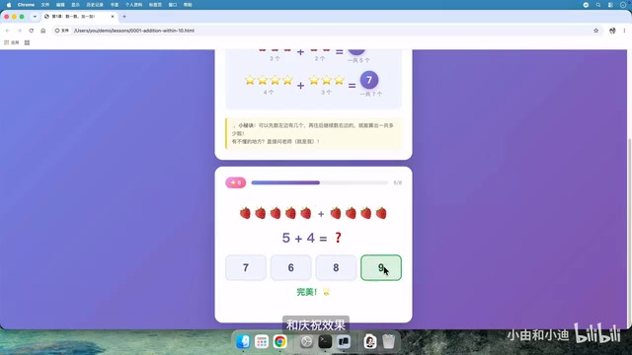Open the Apps bookmark shortcut
This screenshot has height=355, width=632.
click(x=12, y=42)
